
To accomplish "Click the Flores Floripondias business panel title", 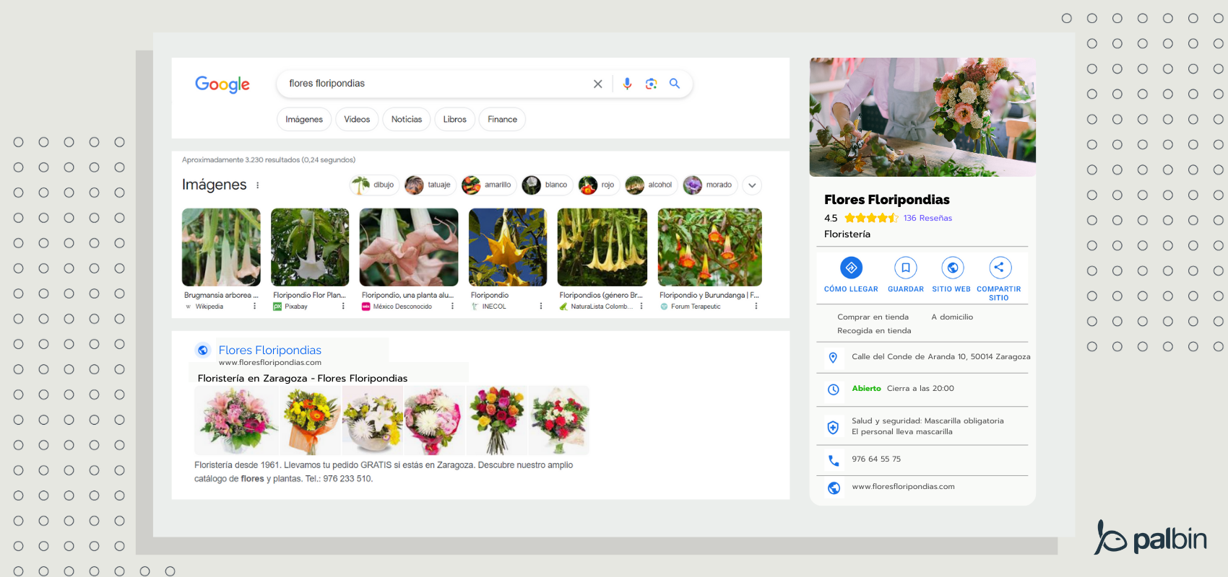I will coord(887,199).
